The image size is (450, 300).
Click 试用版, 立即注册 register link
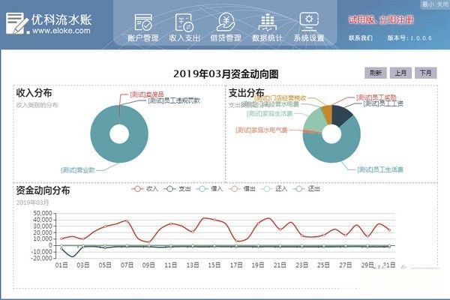(381, 19)
